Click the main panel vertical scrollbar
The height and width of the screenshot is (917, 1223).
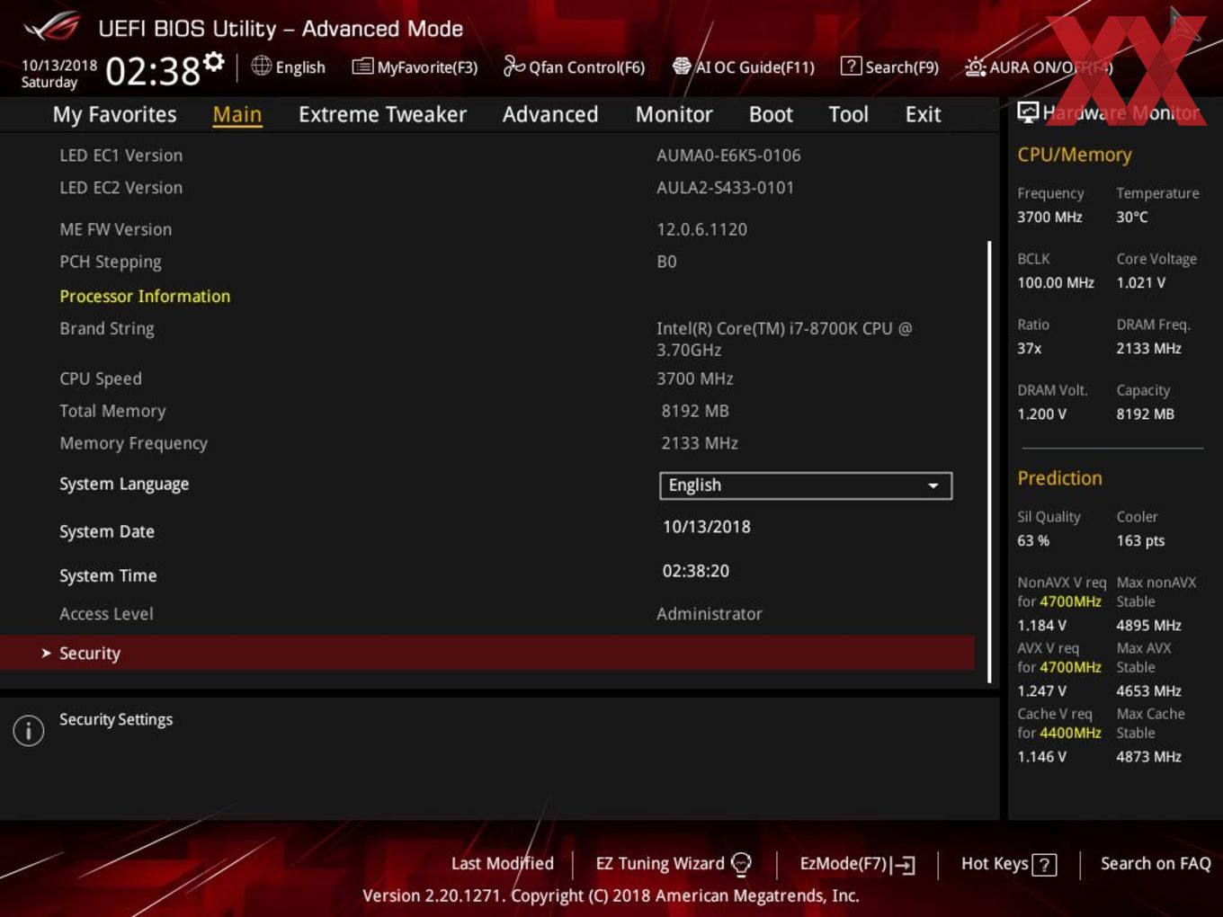point(990,461)
